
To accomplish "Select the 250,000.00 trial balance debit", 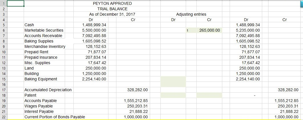I will pyautogui.click(x=96, y=68).
